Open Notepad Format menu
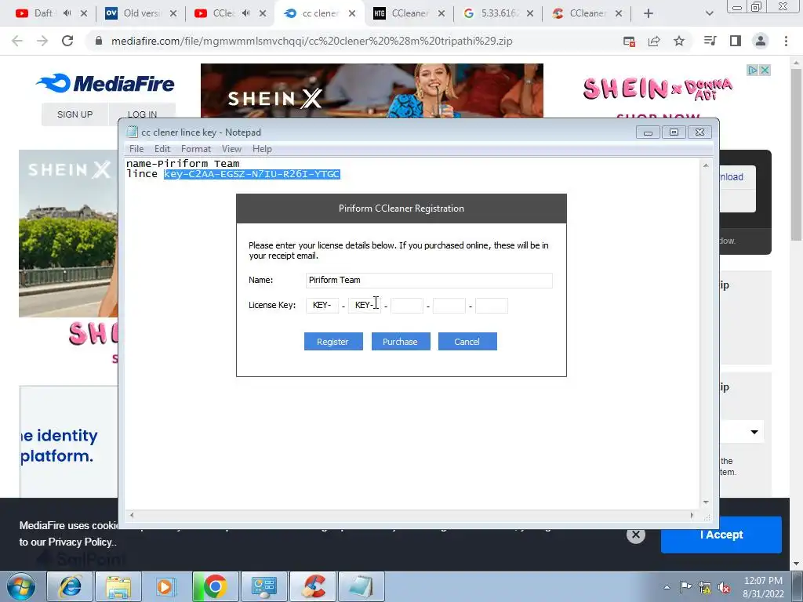 (196, 149)
